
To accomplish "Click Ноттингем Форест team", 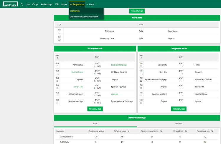I will [75, 94].
